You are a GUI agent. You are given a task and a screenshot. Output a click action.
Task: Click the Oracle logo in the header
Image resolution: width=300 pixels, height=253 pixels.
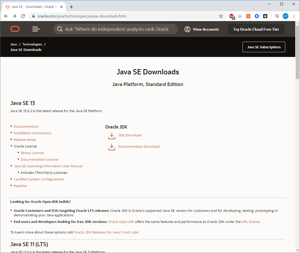pyautogui.click(x=15, y=29)
